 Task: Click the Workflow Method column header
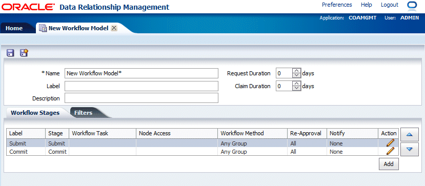[x=252, y=133]
